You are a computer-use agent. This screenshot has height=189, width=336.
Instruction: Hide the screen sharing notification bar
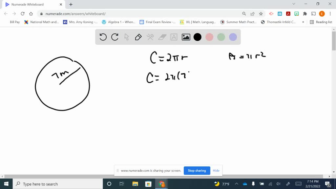(x=216, y=171)
